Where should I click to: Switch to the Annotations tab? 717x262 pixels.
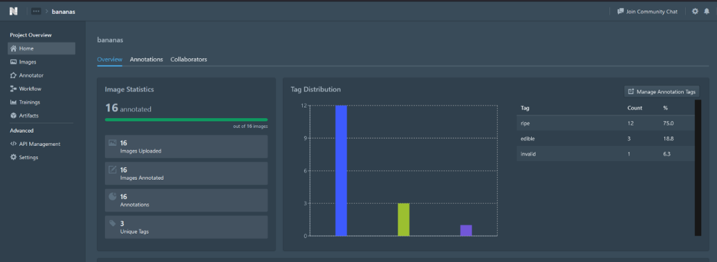point(146,60)
